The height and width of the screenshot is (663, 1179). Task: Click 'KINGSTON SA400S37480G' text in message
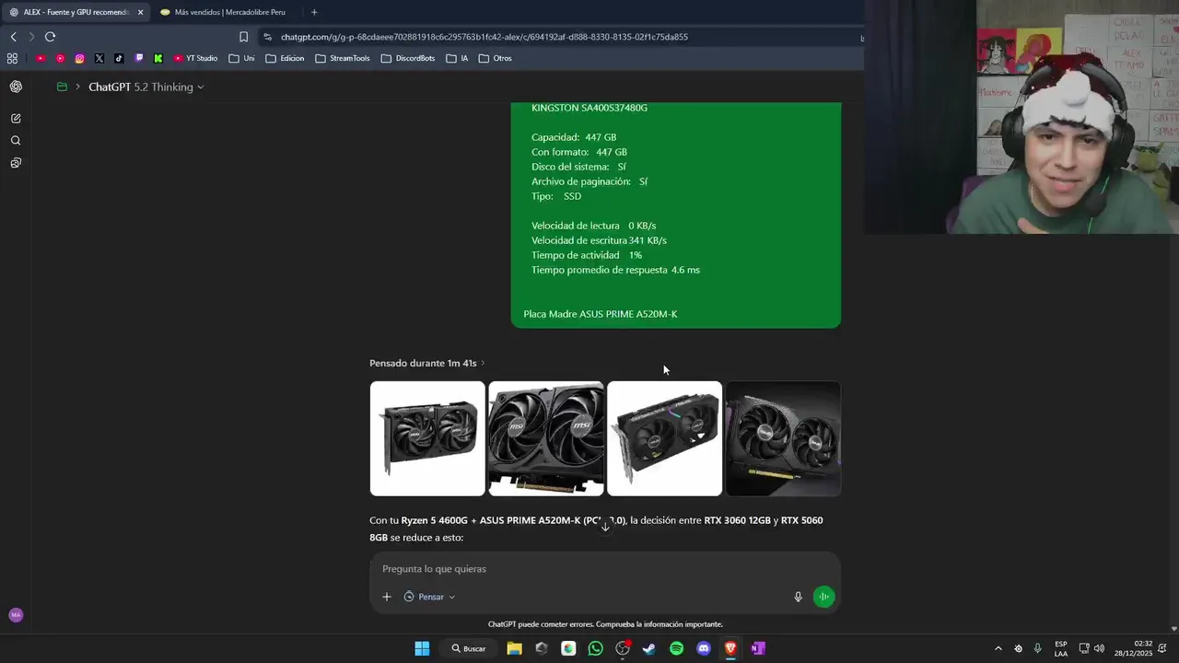589,108
